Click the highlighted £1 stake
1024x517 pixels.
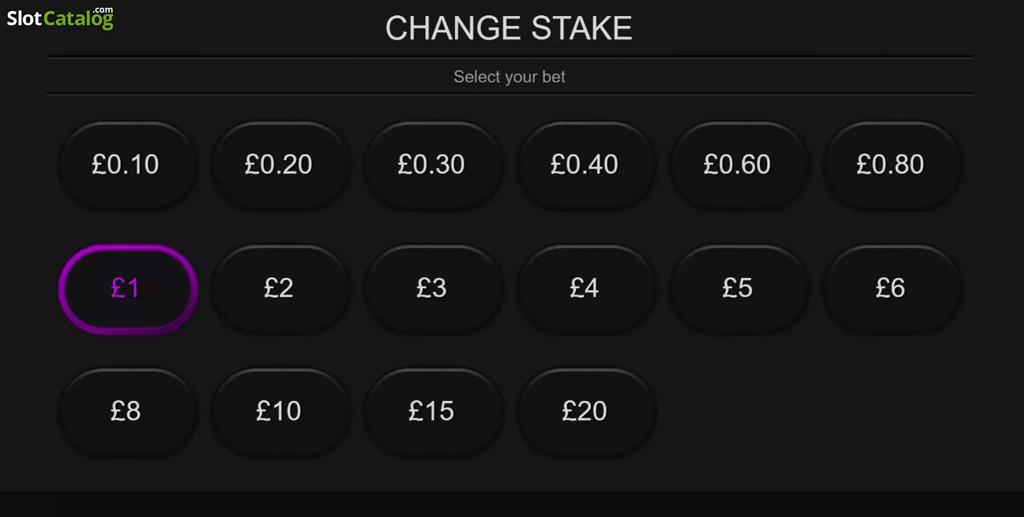pos(128,289)
